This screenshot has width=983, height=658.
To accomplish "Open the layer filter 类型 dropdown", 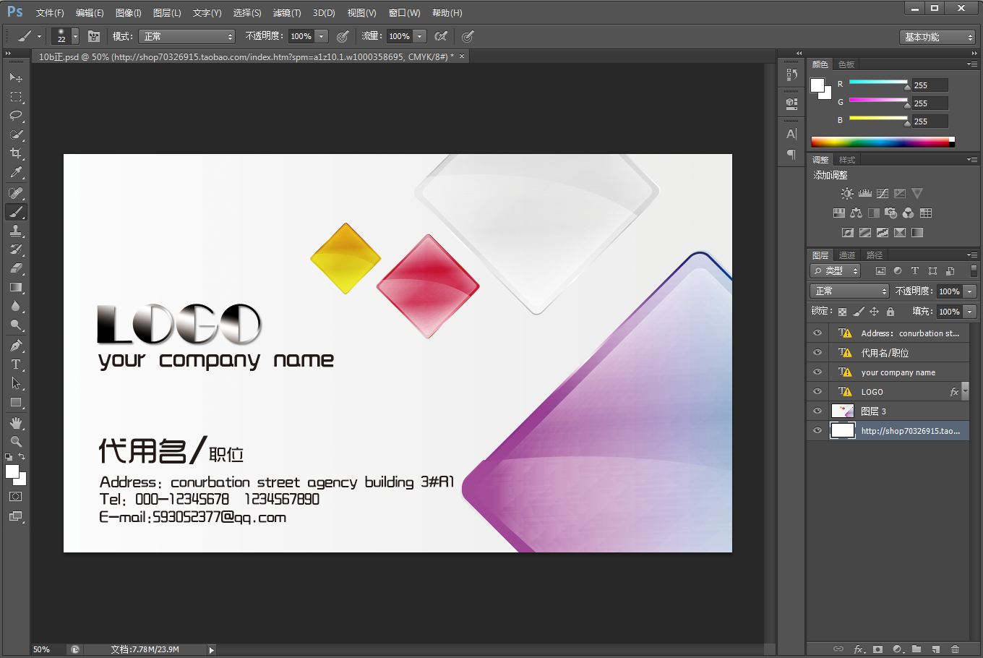I will tap(836, 270).
